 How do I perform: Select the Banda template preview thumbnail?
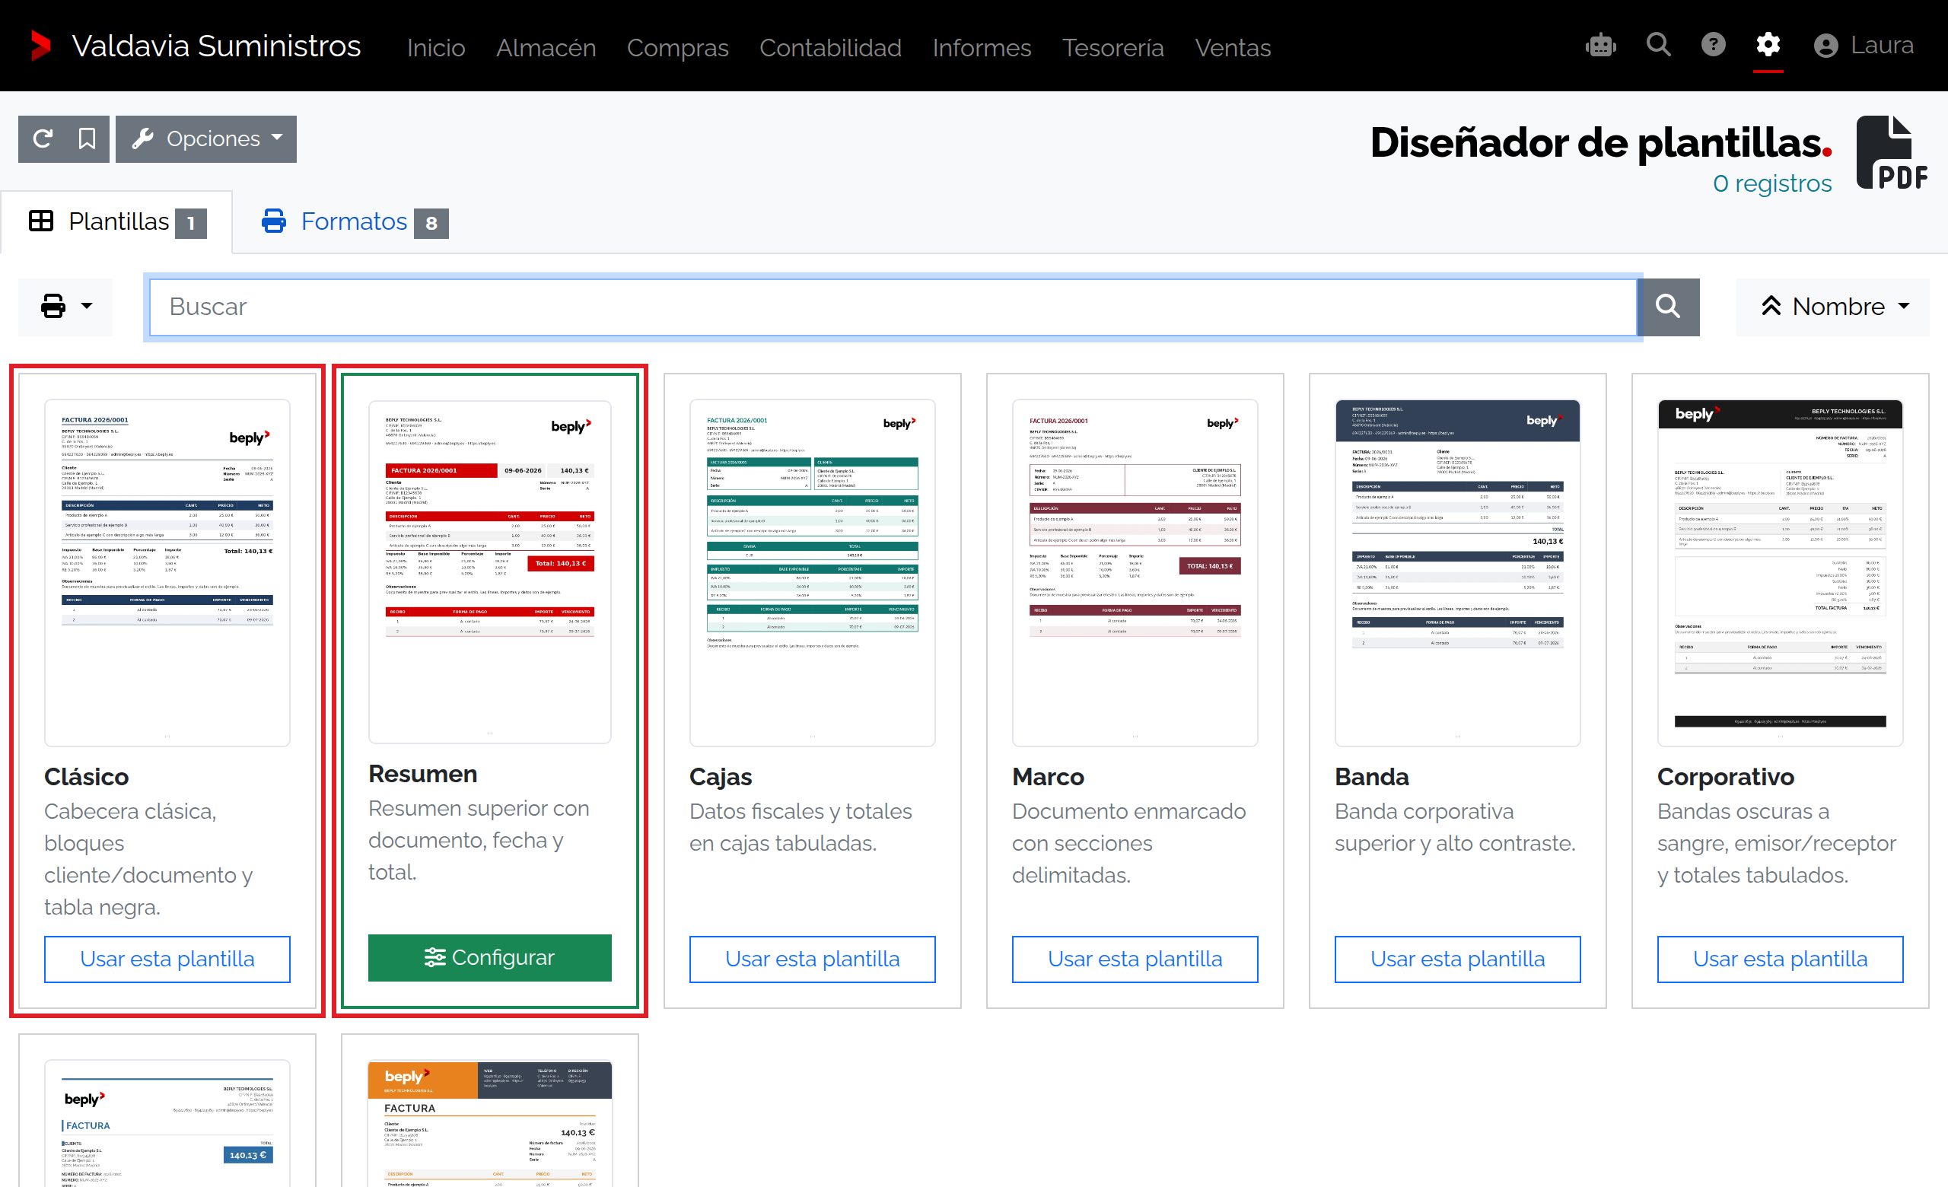coord(1457,572)
